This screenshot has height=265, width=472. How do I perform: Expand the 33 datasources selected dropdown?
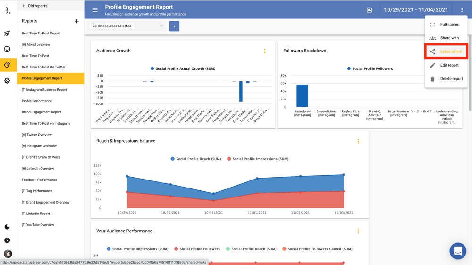click(x=127, y=26)
